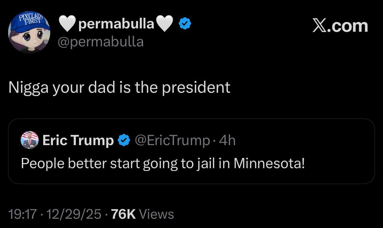Click the X.com logo watermark
Viewport: 383px width, 228px height.
pyautogui.click(x=340, y=26)
